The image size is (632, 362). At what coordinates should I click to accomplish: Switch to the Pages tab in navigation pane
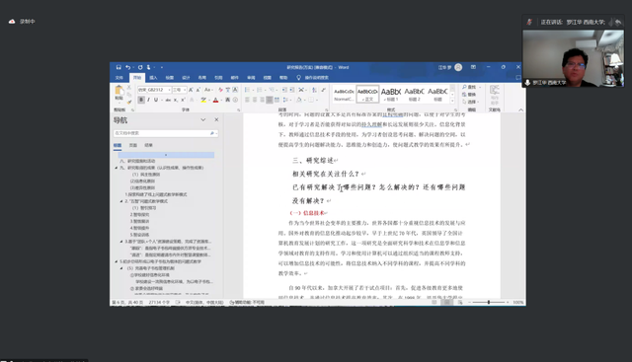(133, 145)
